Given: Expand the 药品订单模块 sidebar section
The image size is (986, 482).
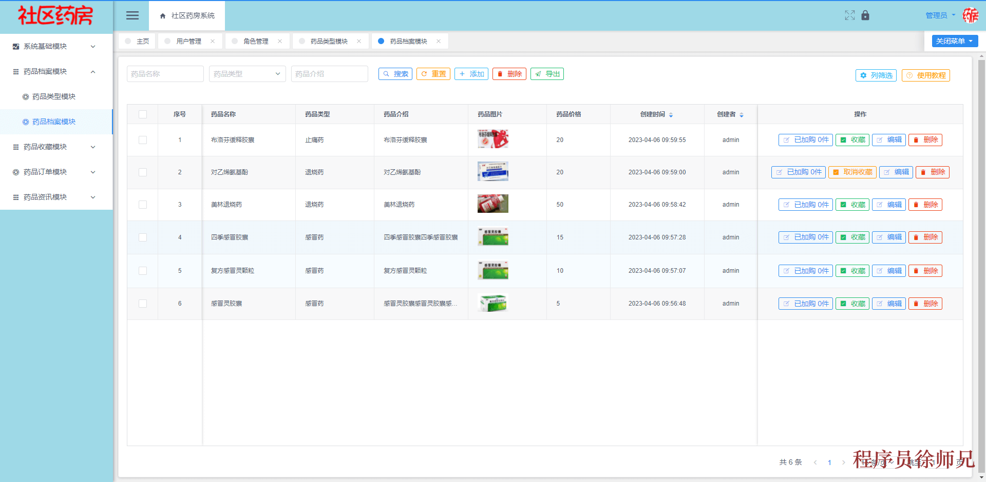Looking at the screenshot, I should [x=55, y=172].
